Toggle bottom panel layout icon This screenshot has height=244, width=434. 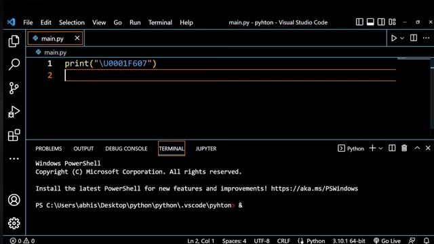pyautogui.click(x=370, y=22)
